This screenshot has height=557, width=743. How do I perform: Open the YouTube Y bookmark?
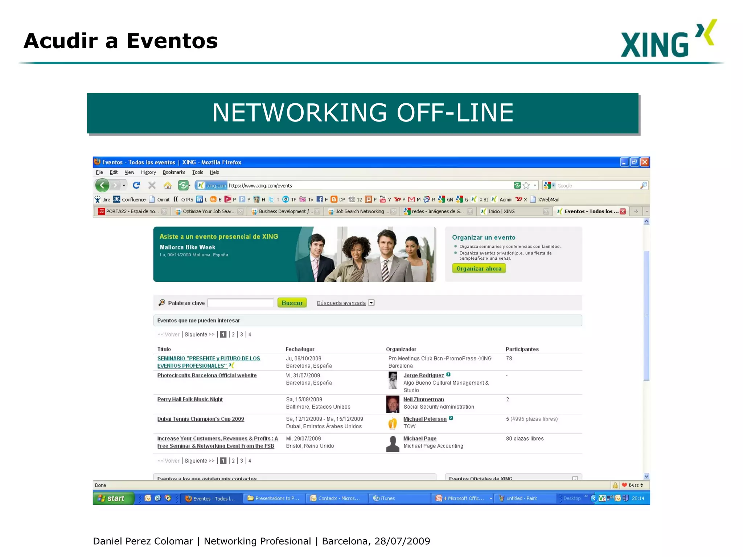pyautogui.click(x=385, y=199)
